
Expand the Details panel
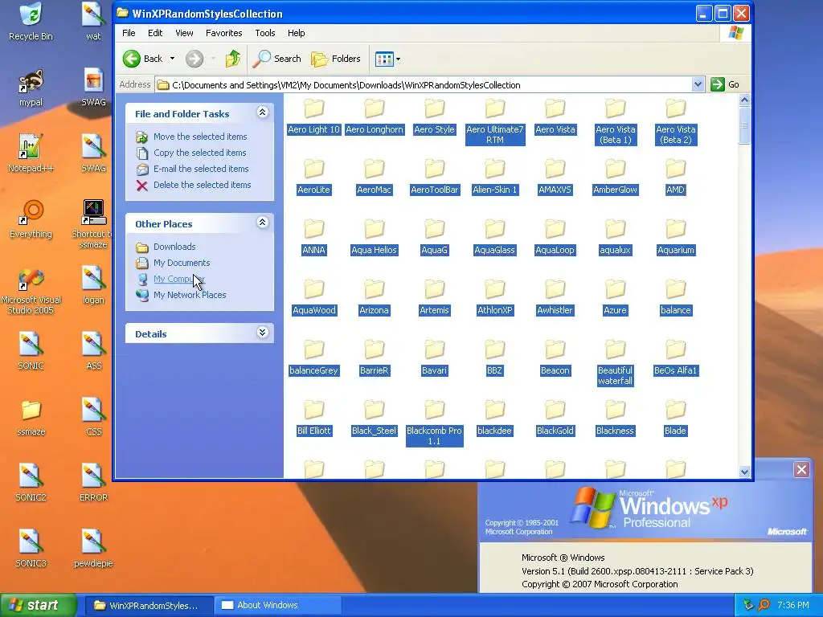[x=263, y=333]
